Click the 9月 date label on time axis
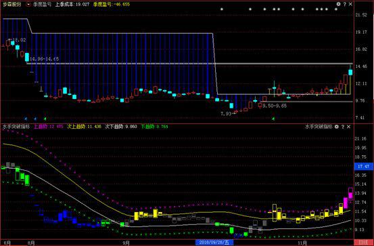The height and width of the screenshot is (246, 374). point(126,243)
